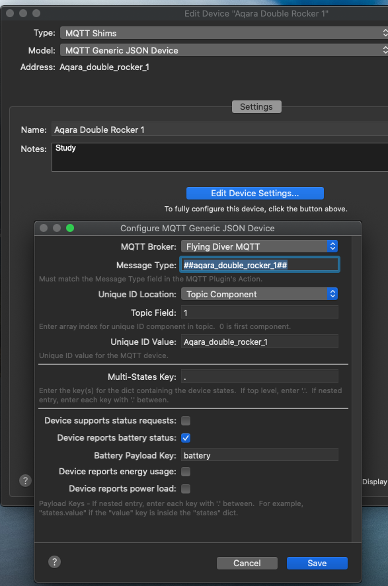This screenshot has height=586, width=388.
Task: Cancel the MQTT device configuration
Action: pos(247,563)
